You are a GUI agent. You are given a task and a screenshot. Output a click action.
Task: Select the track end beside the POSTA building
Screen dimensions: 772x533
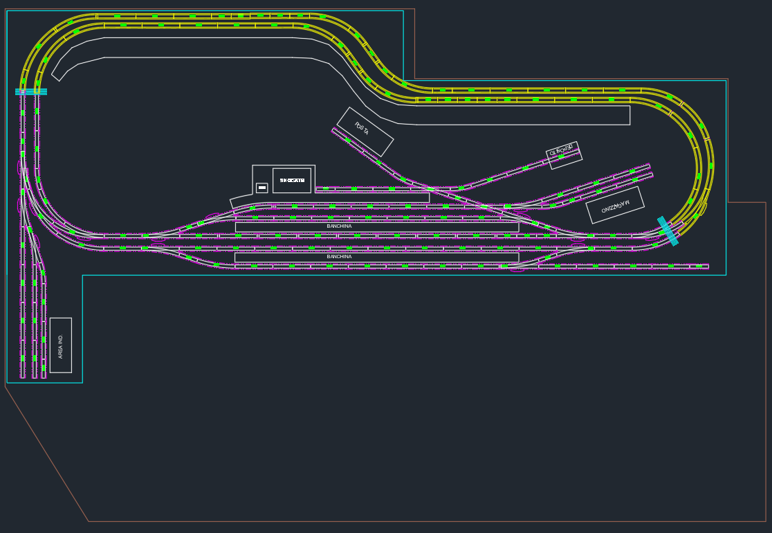[335, 130]
